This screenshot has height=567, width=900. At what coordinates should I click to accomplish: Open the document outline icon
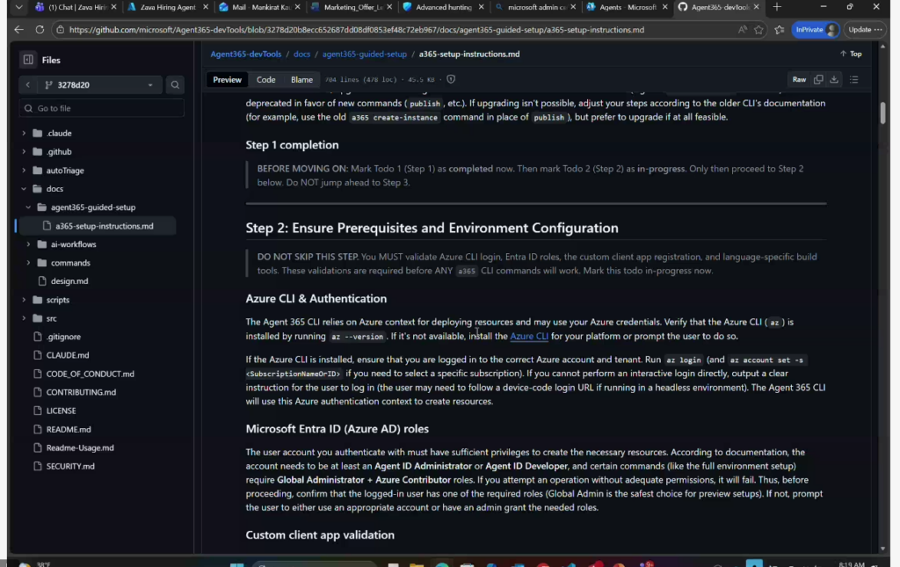pyautogui.click(x=853, y=79)
